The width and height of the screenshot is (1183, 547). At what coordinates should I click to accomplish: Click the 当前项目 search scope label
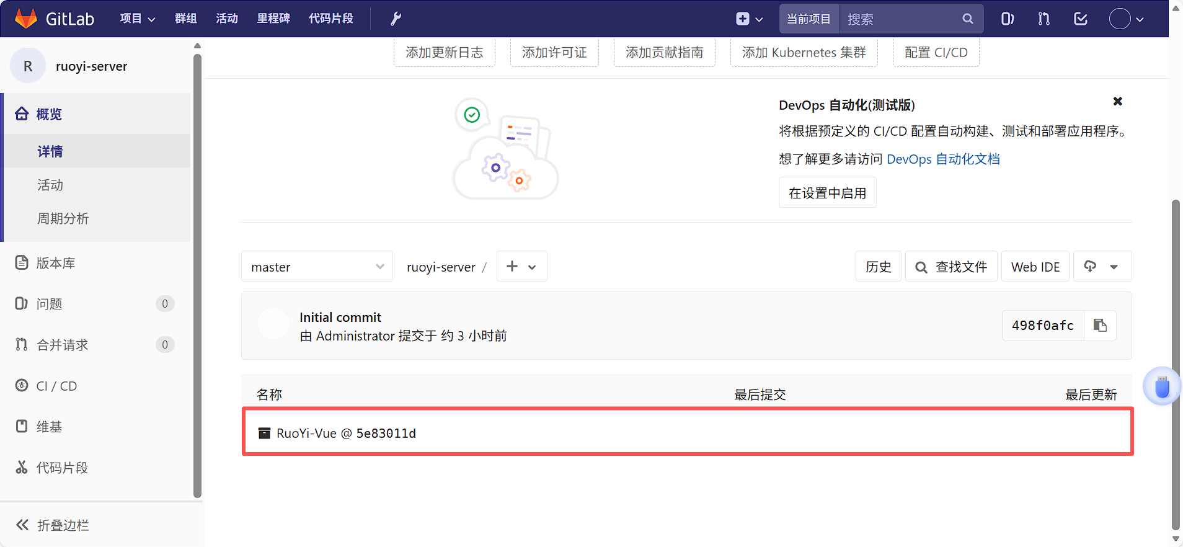click(x=809, y=19)
